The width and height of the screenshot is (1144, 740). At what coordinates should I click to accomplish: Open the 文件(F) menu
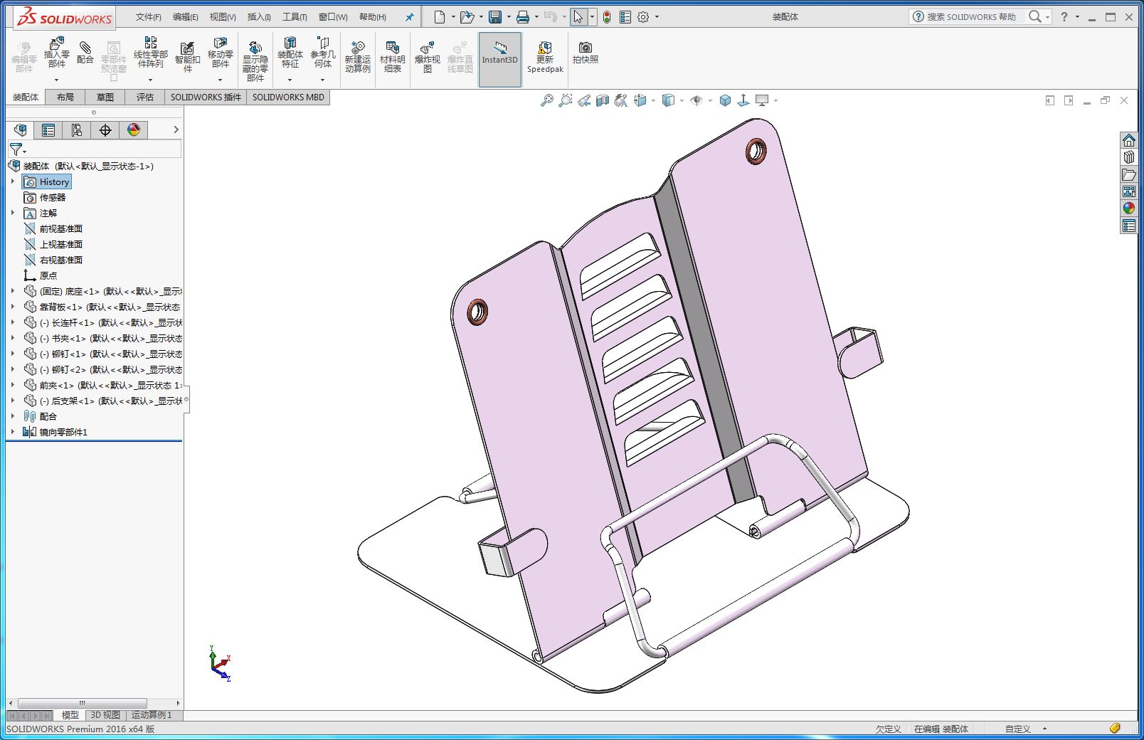tap(149, 17)
